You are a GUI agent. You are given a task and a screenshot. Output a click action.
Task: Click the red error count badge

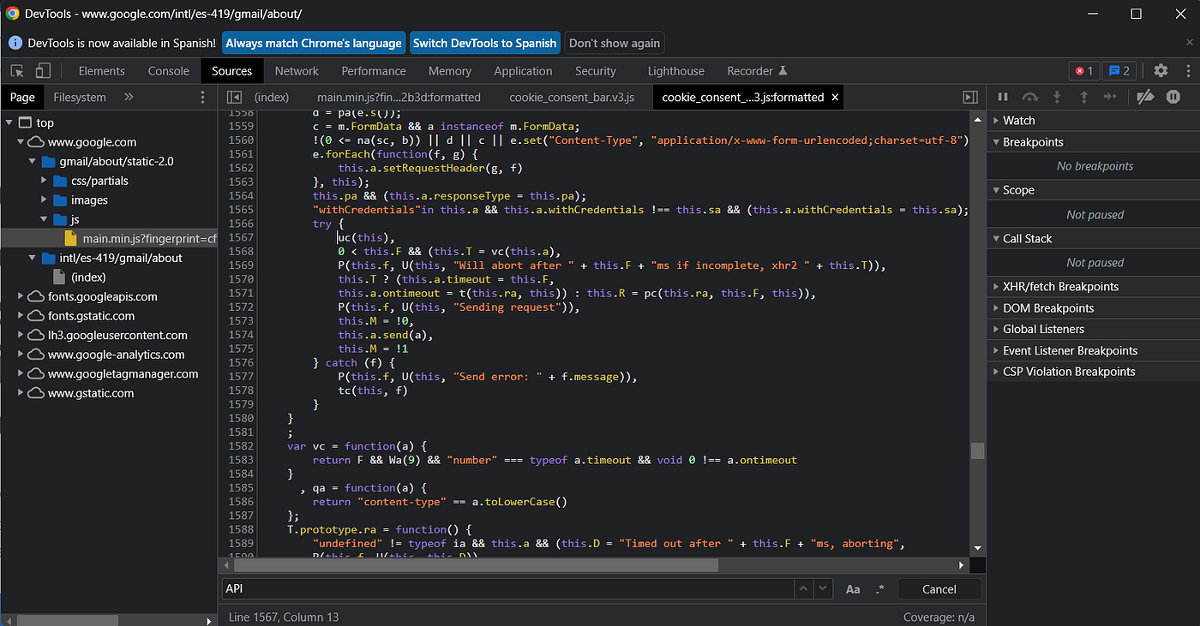tap(1083, 71)
